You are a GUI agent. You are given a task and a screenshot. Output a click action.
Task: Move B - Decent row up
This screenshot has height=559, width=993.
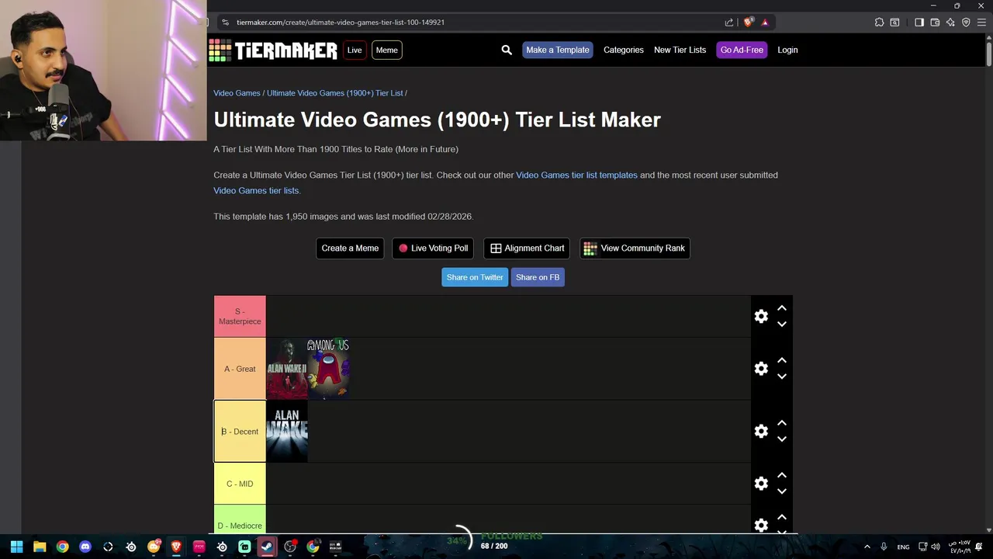coord(782,423)
